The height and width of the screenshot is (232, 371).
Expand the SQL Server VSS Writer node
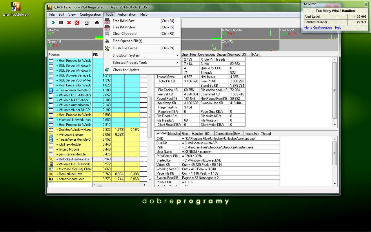57,80
